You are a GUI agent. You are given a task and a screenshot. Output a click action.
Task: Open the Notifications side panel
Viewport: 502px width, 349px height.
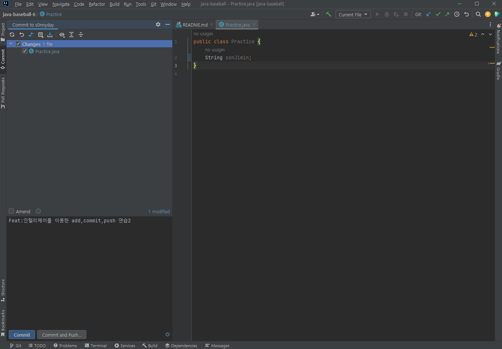click(498, 39)
